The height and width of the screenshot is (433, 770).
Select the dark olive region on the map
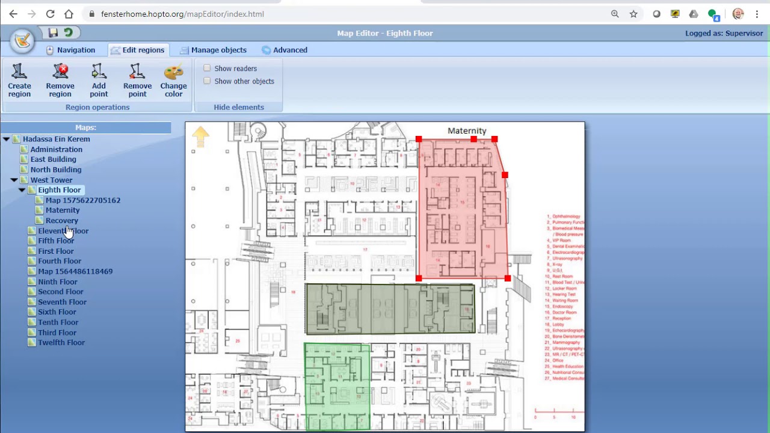(390, 309)
